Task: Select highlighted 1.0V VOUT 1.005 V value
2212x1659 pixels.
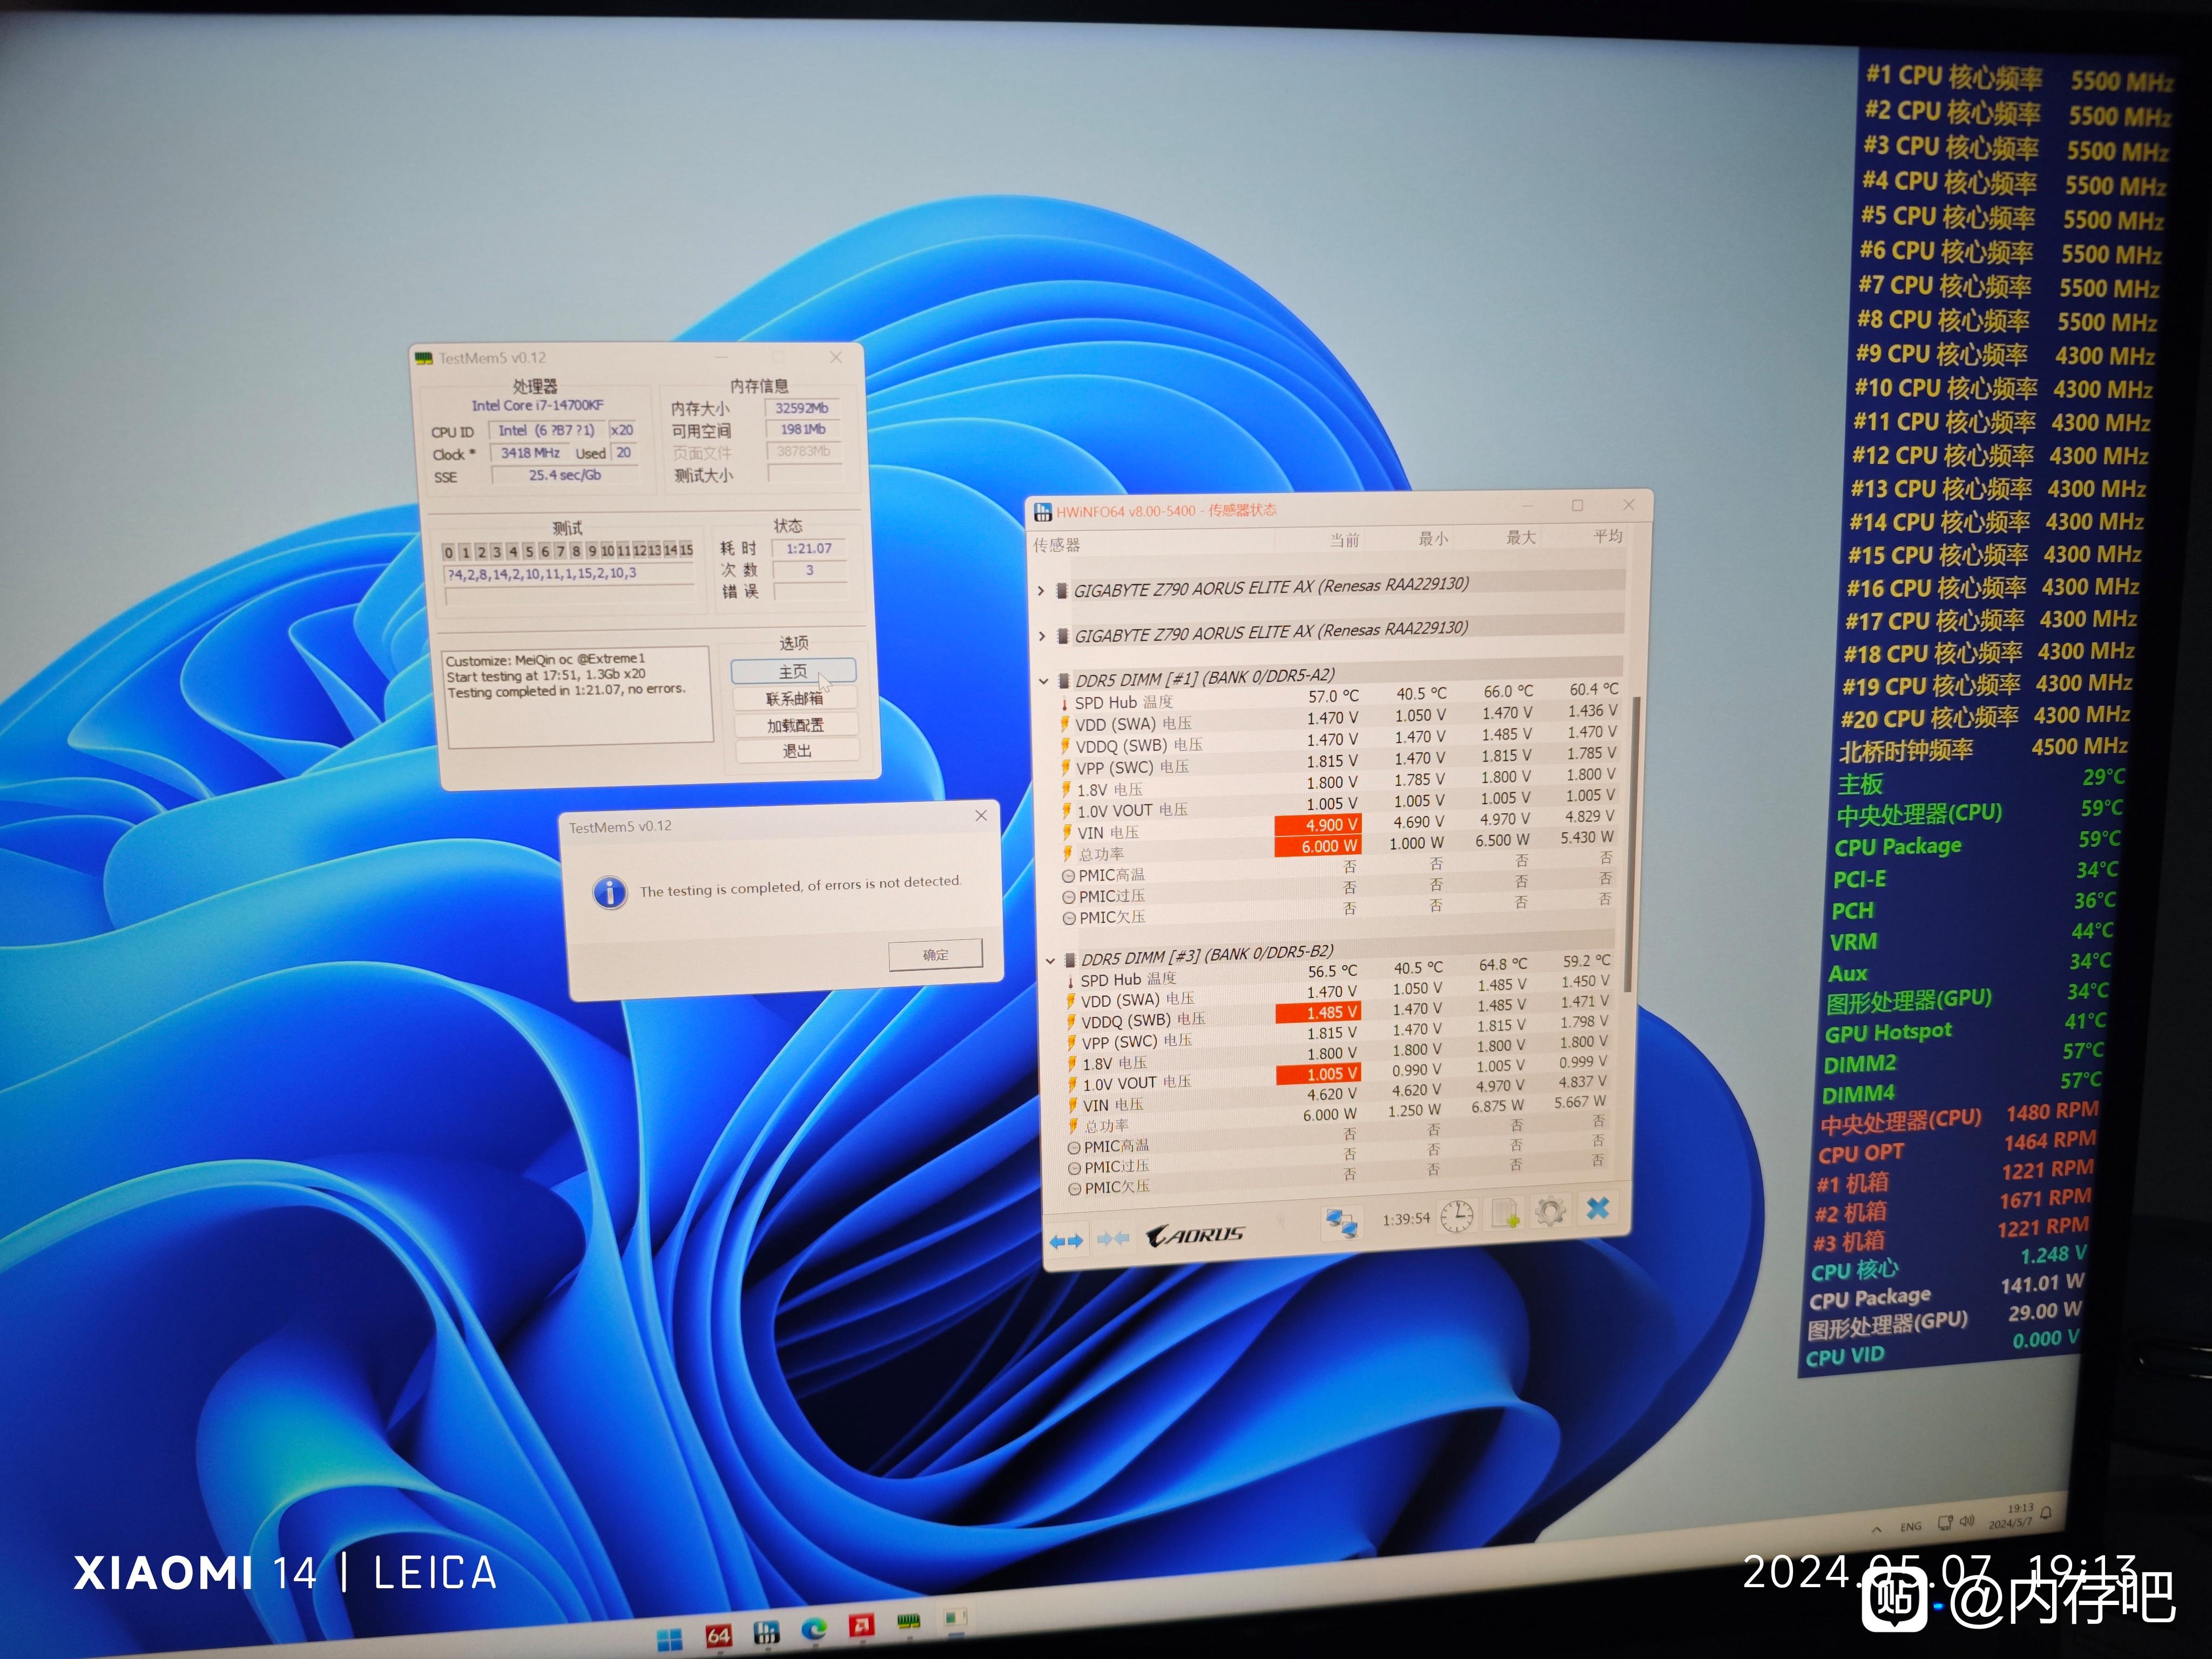Action: [x=1319, y=1074]
